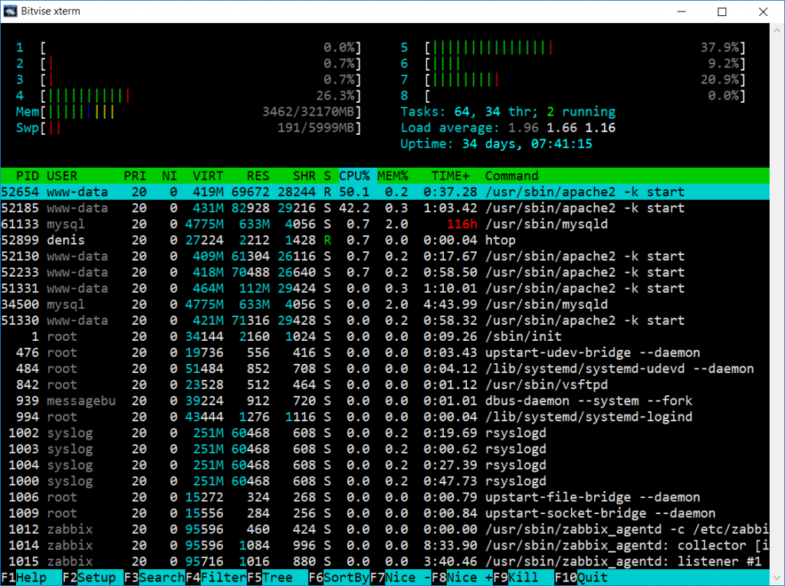This screenshot has height=586, width=785.
Task: Sort by the MEM% column header
Action: [393, 175]
